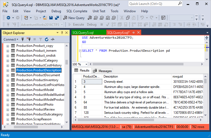211x138 pixels.
Task: Expand Production.Product_copy table node
Action: [x=8, y=46]
